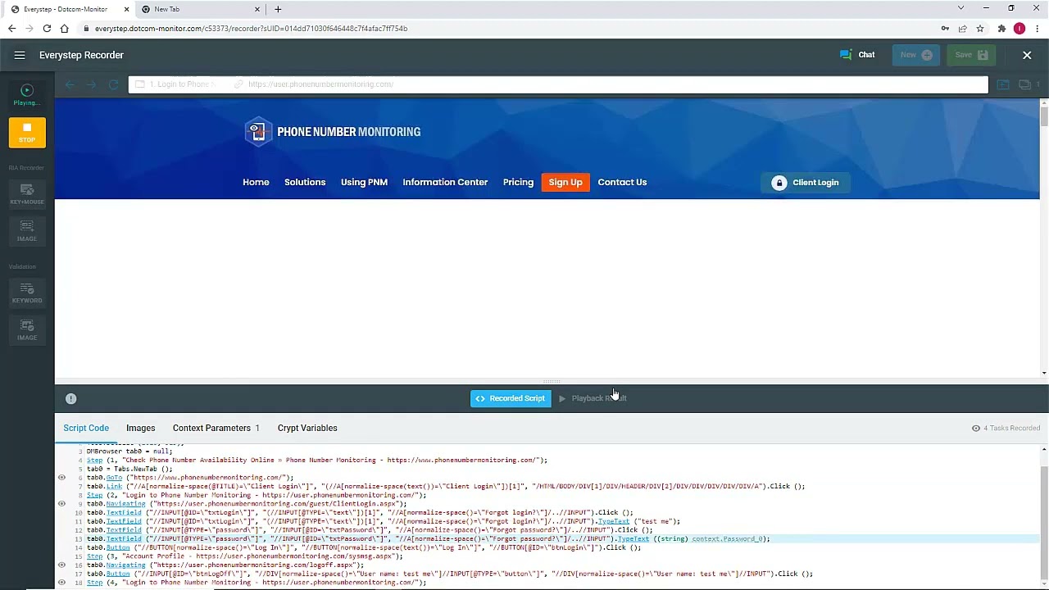The image size is (1049, 590).
Task: Switch to the Playback Result view
Action: (x=592, y=398)
